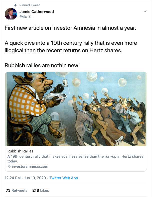Open the Rubbish Rallies card title
This screenshot has width=152, height=197.
pos(20,151)
